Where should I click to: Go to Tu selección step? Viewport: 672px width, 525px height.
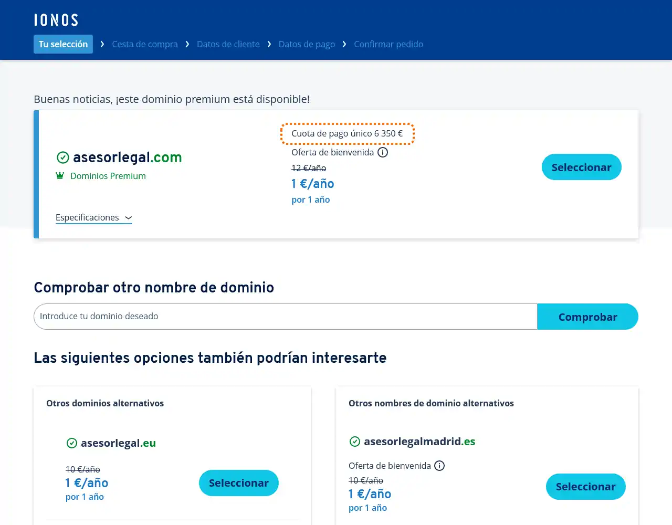pos(63,44)
